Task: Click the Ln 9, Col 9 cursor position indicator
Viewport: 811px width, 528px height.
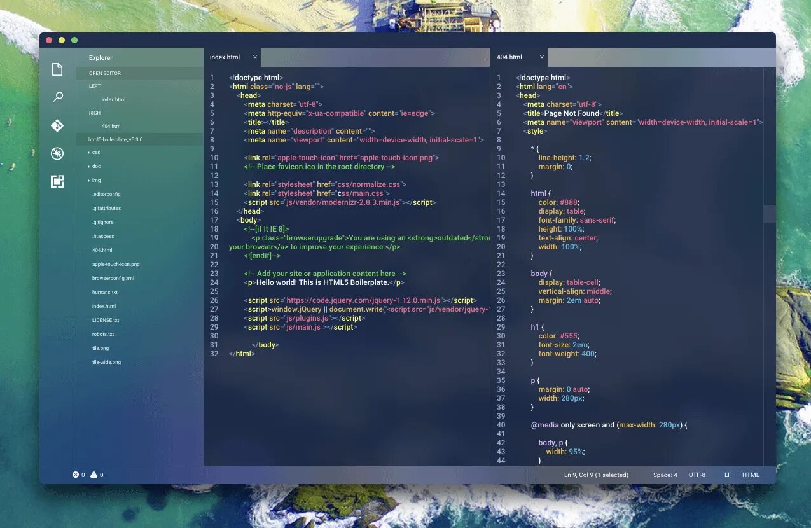Action: coord(596,475)
